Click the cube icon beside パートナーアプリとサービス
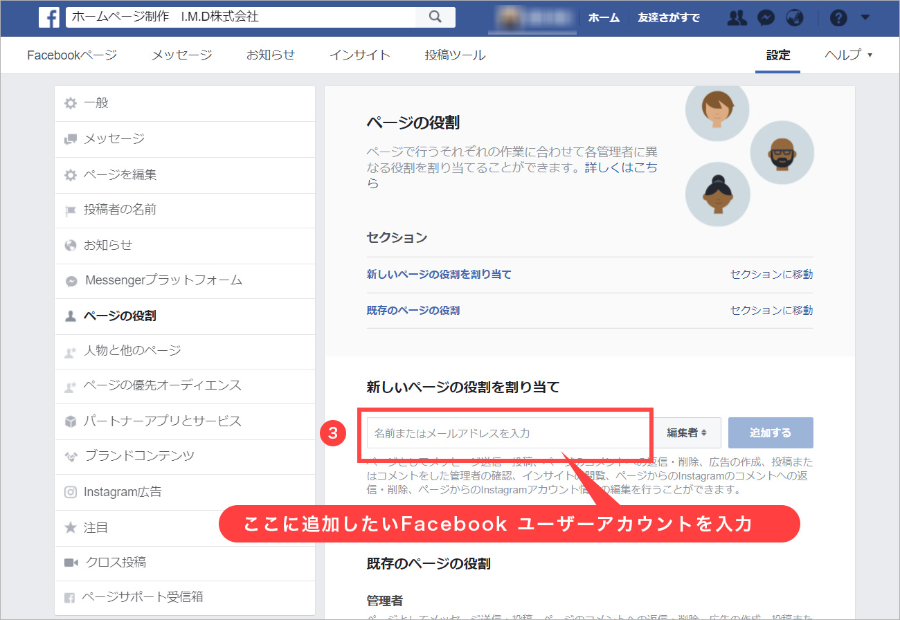Image resolution: width=900 pixels, height=620 pixels. pyautogui.click(x=71, y=421)
